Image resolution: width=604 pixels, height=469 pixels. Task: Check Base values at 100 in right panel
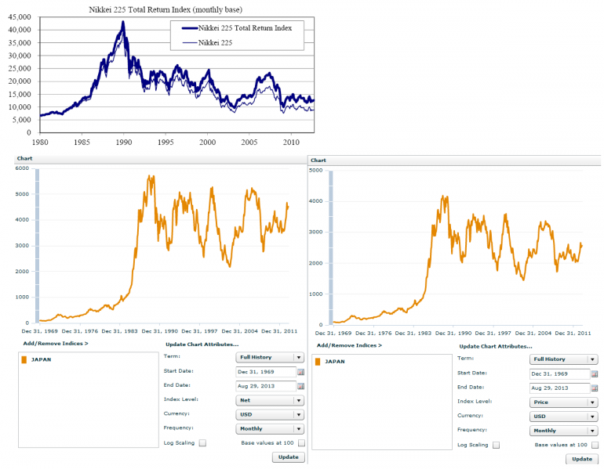595,446
